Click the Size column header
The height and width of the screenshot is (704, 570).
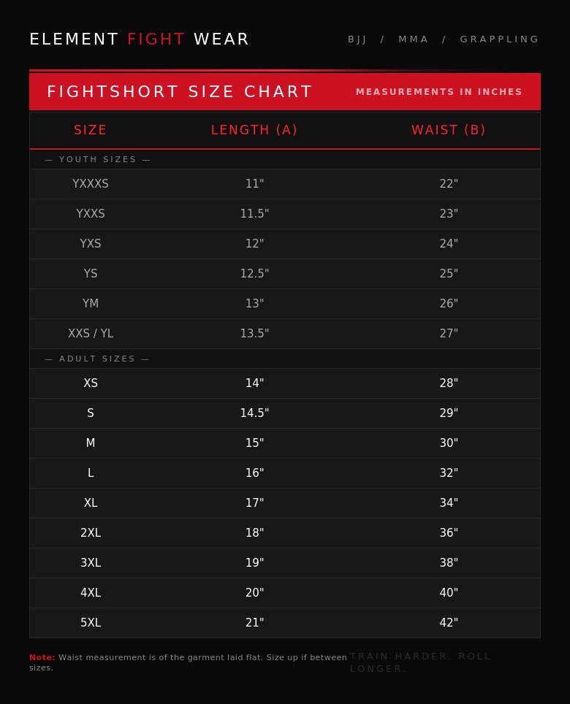pos(91,130)
